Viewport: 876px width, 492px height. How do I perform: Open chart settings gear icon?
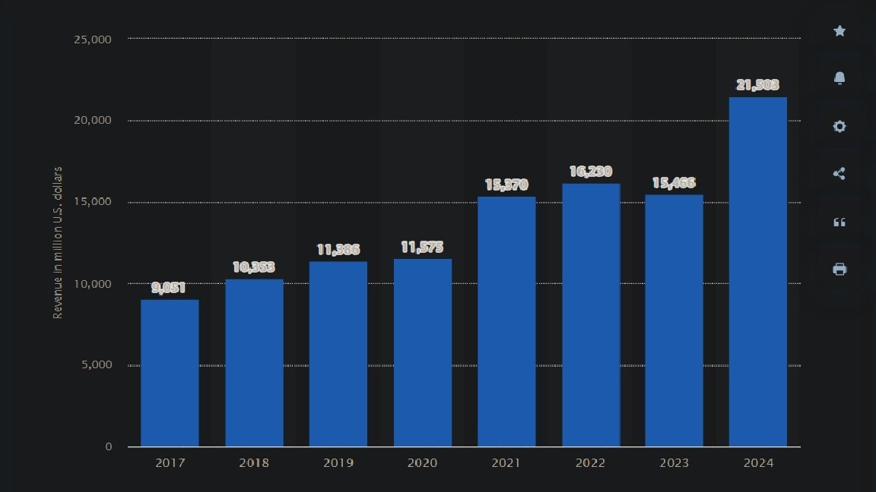(x=839, y=126)
